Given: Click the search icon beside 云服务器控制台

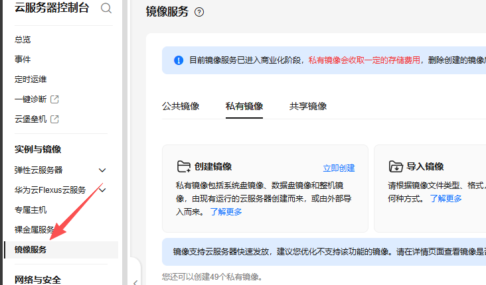Looking at the screenshot, I should [x=106, y=8].
